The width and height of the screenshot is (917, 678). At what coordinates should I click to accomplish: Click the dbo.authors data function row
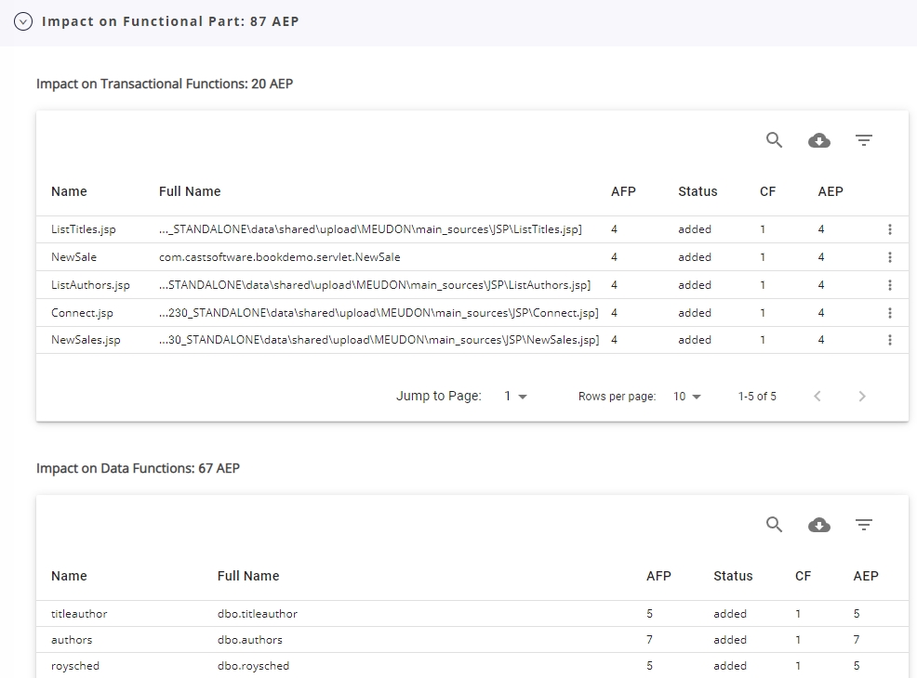[x=250, y=640]
